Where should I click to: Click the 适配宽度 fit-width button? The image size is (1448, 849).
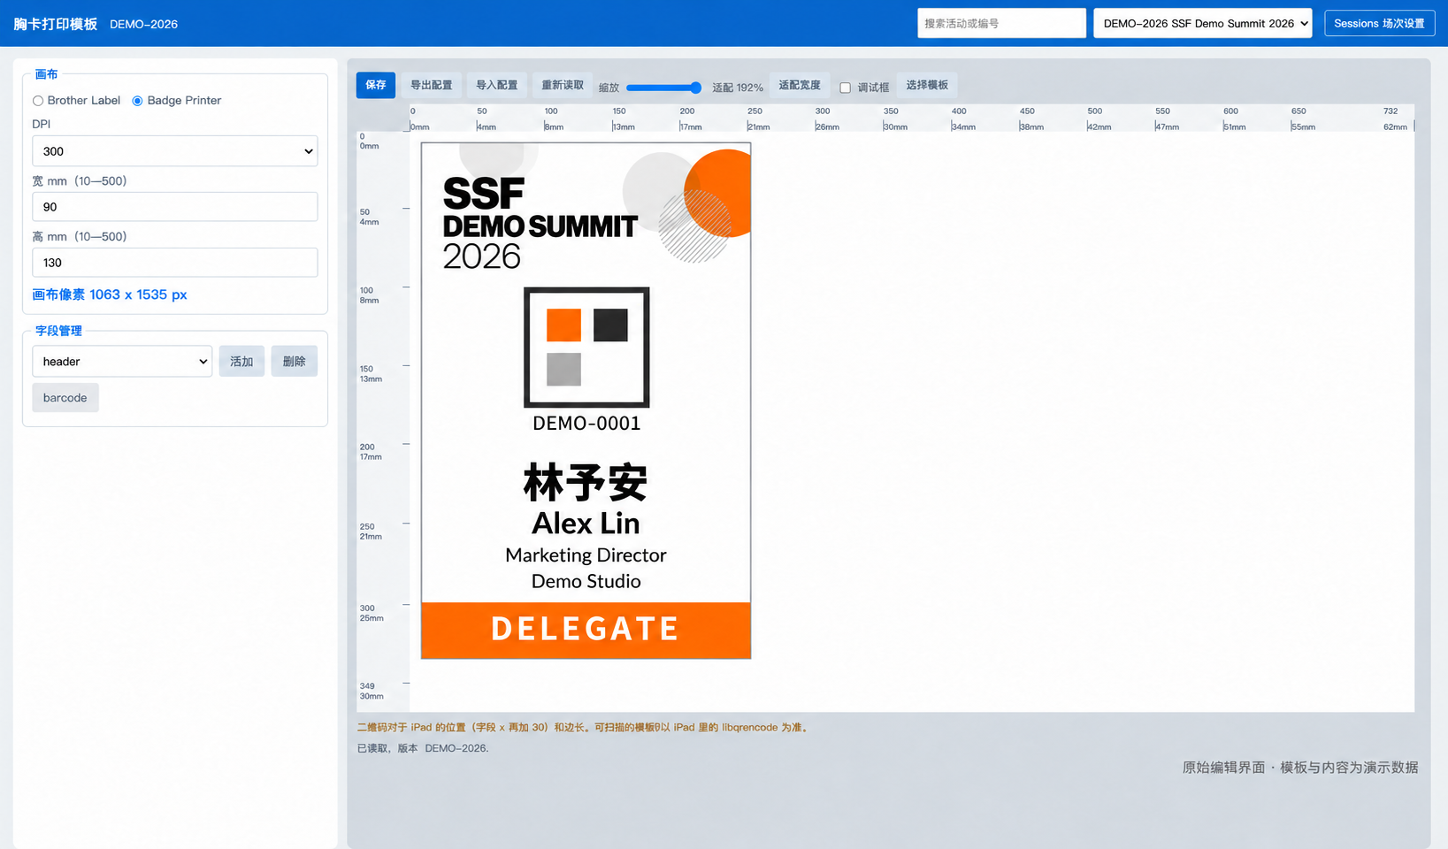[800, 85]
